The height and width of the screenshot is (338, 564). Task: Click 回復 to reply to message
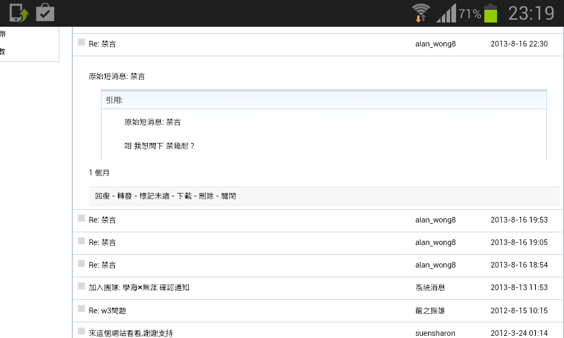tap(102, 196)
